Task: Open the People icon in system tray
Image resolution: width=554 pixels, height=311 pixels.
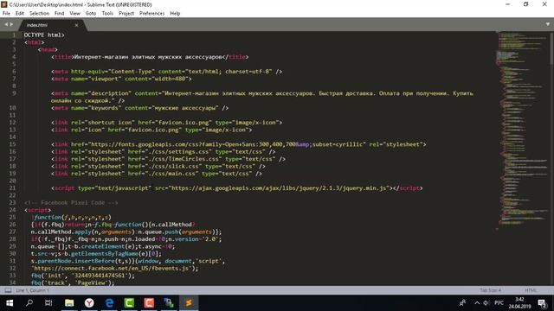Action: coord(462,303)
